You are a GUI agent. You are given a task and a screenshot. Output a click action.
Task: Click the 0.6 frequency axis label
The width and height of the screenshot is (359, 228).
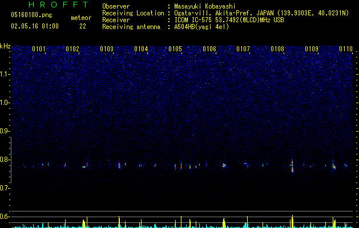pyautogui.click(x=5, y=217)
